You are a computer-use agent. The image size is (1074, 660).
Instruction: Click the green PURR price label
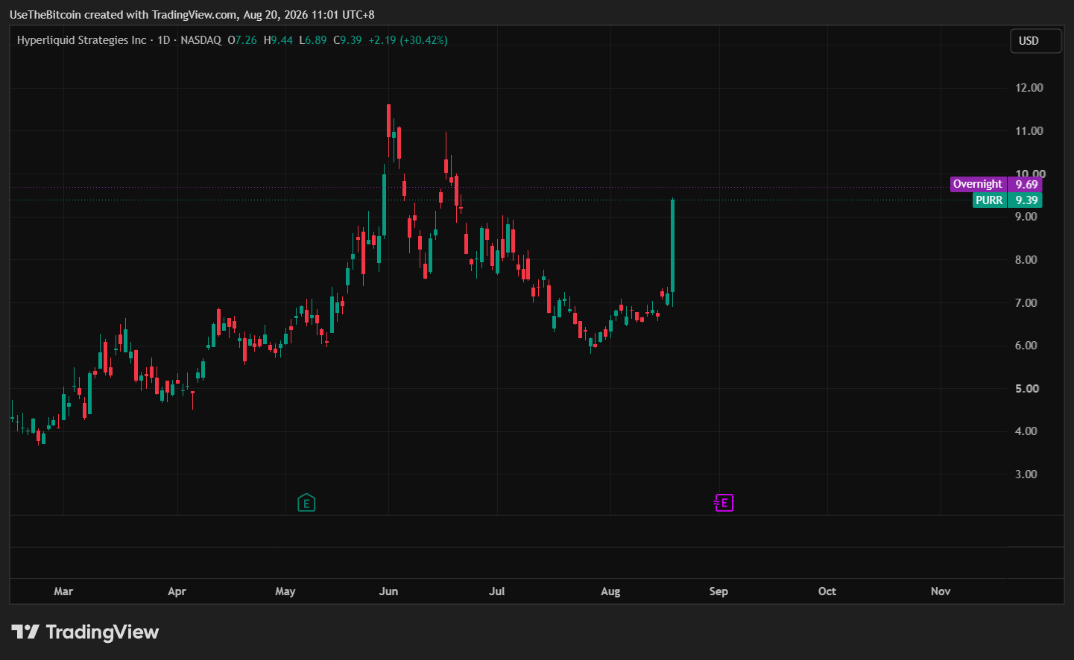1008,200
